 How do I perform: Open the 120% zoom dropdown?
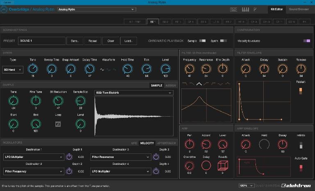click(246, 186)
